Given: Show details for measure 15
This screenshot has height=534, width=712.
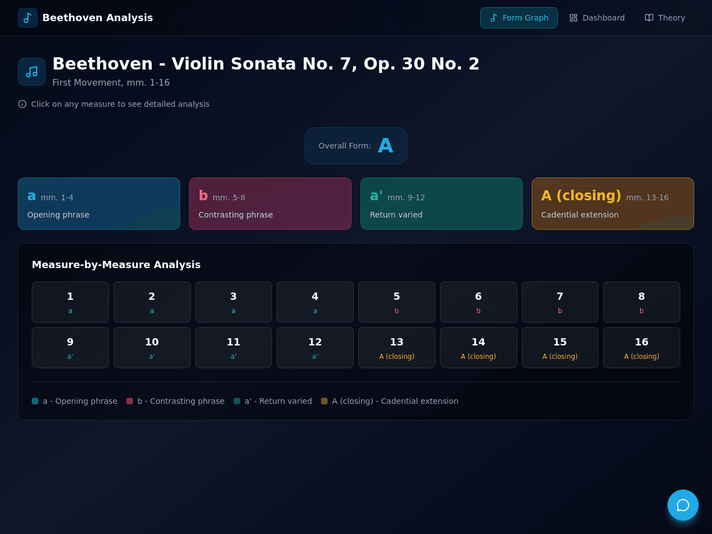Looking at the screenshot, I should point(560,348).
